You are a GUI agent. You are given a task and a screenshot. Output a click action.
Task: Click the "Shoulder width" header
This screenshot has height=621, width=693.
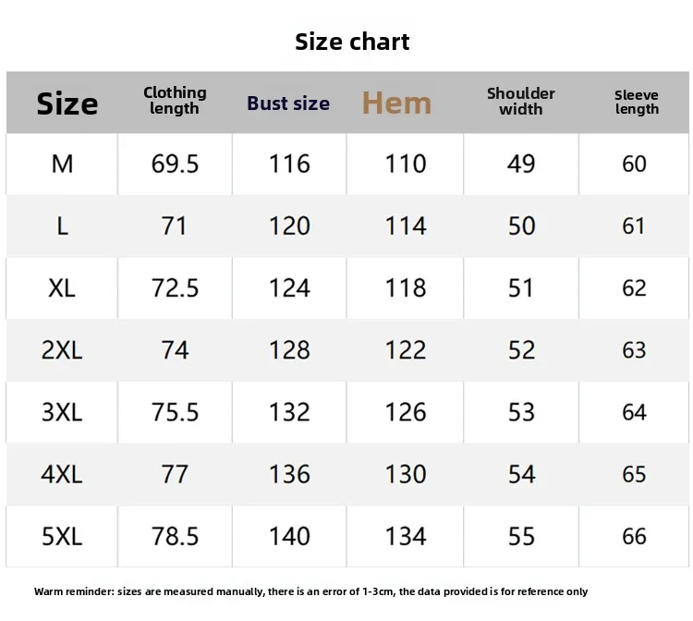[521, 102]
